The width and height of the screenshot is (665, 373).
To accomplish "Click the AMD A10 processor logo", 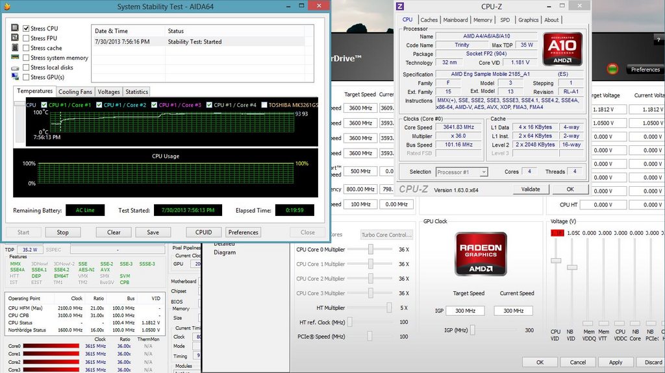I will (562, 49).
